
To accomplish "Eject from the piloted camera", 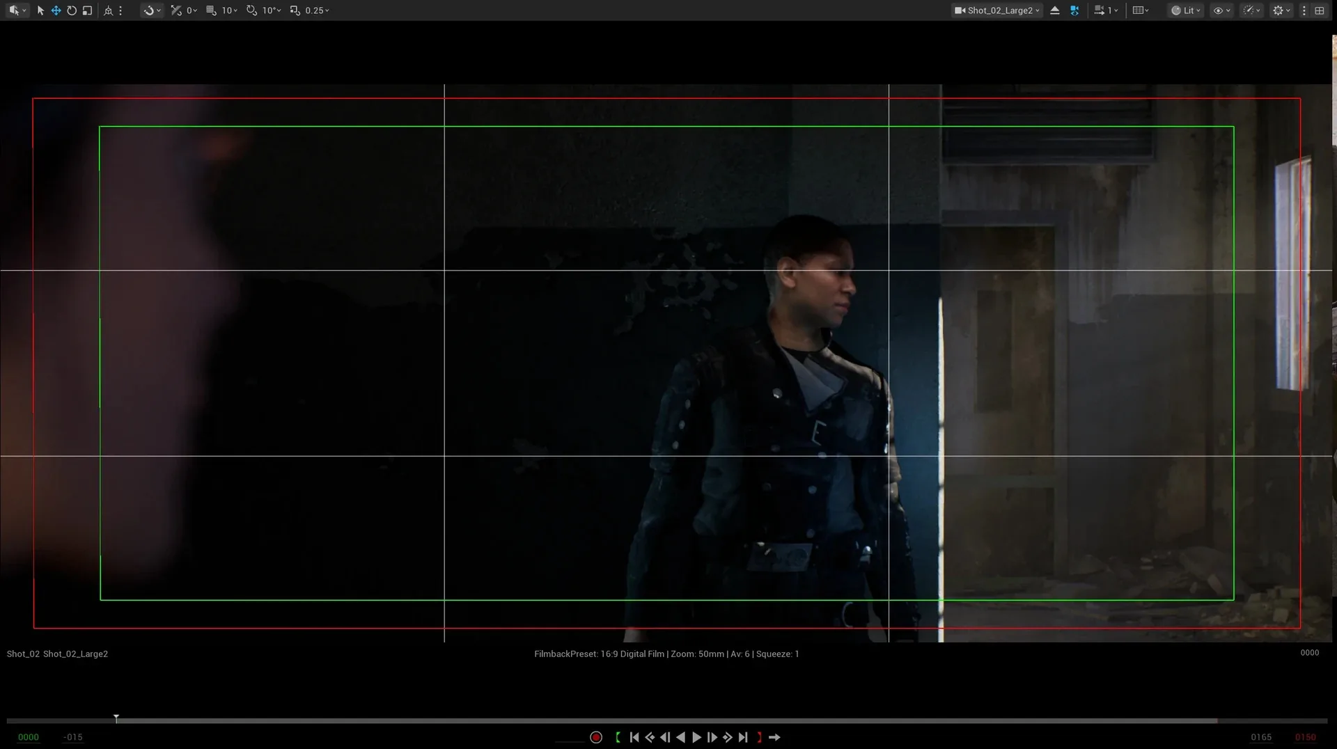I will click(1055, 10).
